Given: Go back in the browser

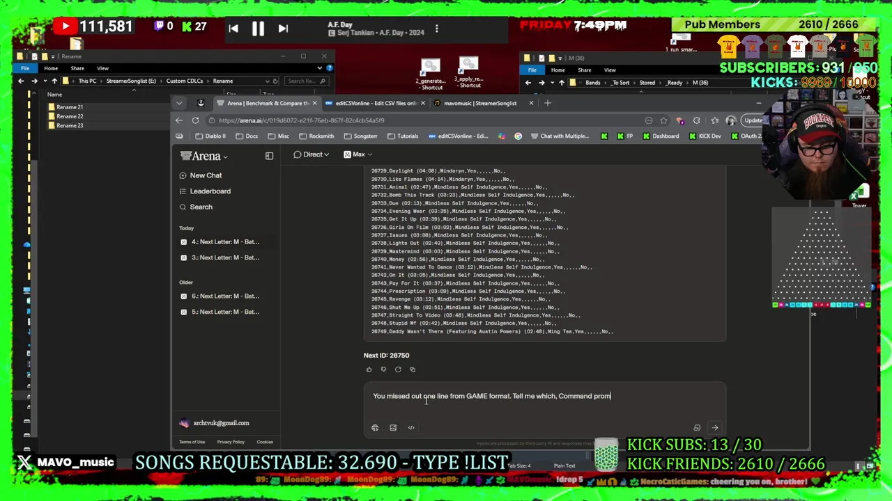Looking at the screenshot, I should (x=179, y=120).
